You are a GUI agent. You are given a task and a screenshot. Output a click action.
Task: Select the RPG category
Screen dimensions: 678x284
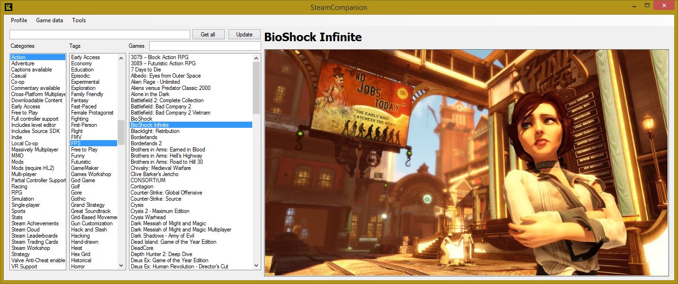click(x=38, y=193)
